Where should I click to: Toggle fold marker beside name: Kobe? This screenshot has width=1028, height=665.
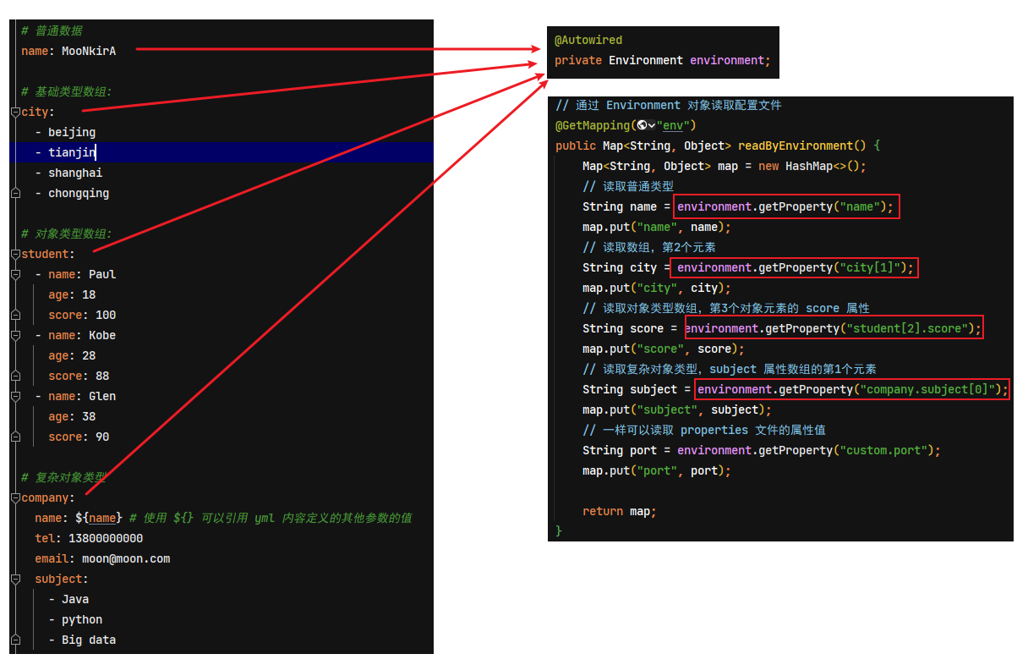(15, 335)
